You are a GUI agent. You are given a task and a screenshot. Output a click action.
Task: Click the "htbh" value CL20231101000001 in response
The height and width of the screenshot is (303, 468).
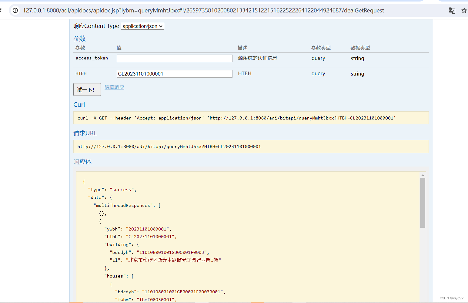[150, 237]
